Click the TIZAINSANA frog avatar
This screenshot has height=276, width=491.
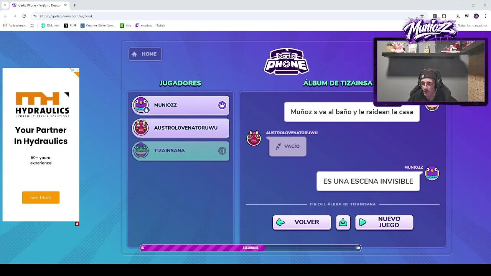(141, 151)
